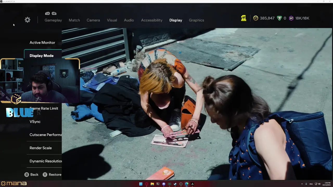Open the settings gear icon
Screen dimensions: 333x187
pyautogui.click(x=28, y=20)
